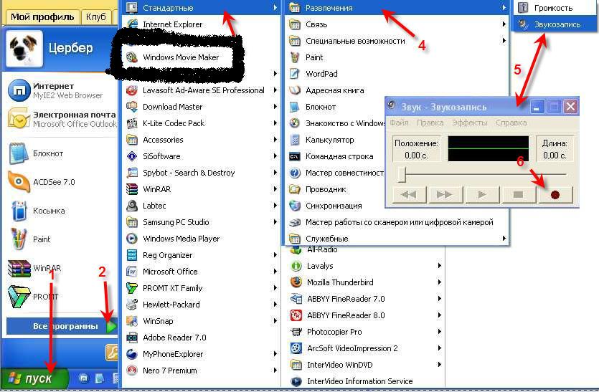The image size is (599, 392).
Task: Click the Пуск start button
Action: pos(34,378)
